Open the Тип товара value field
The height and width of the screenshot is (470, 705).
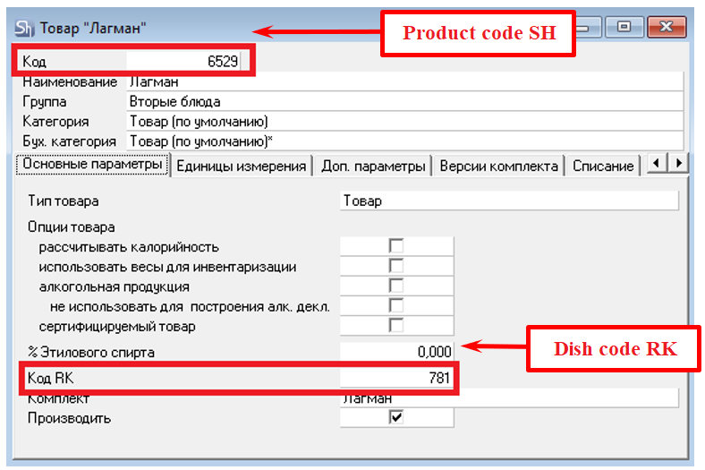tap(508, 201)
